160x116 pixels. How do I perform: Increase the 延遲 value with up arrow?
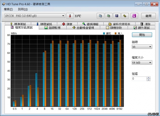[148, 77]
